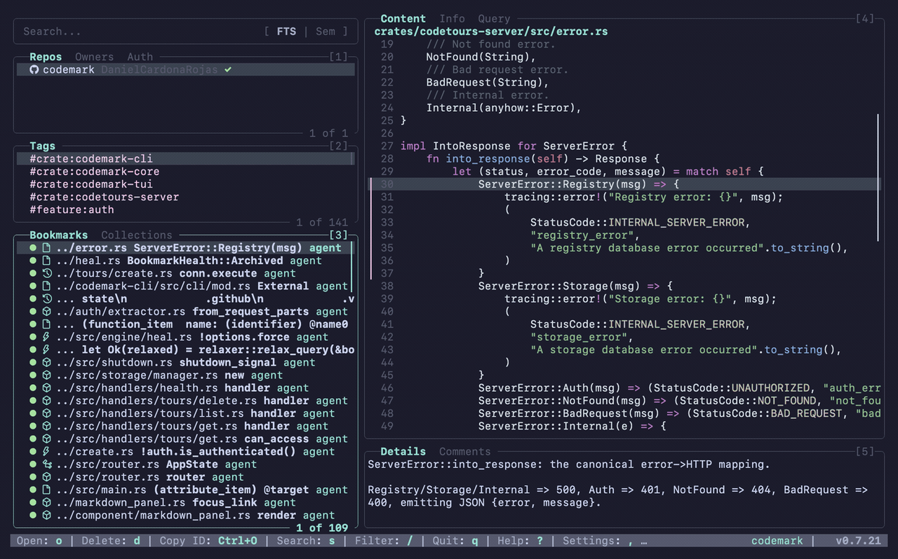Switch to the Comments tab
This screenshot has height=559, width=898.
tap(464, 452)
